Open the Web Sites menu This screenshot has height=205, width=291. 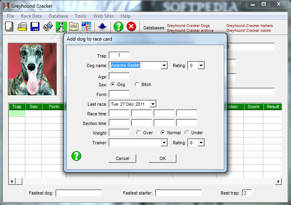(103, 16)
